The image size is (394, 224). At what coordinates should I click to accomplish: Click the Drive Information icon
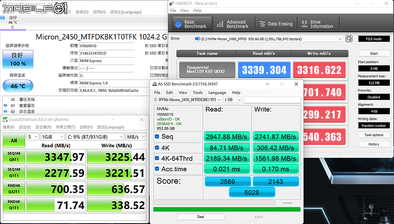point(304,24)
